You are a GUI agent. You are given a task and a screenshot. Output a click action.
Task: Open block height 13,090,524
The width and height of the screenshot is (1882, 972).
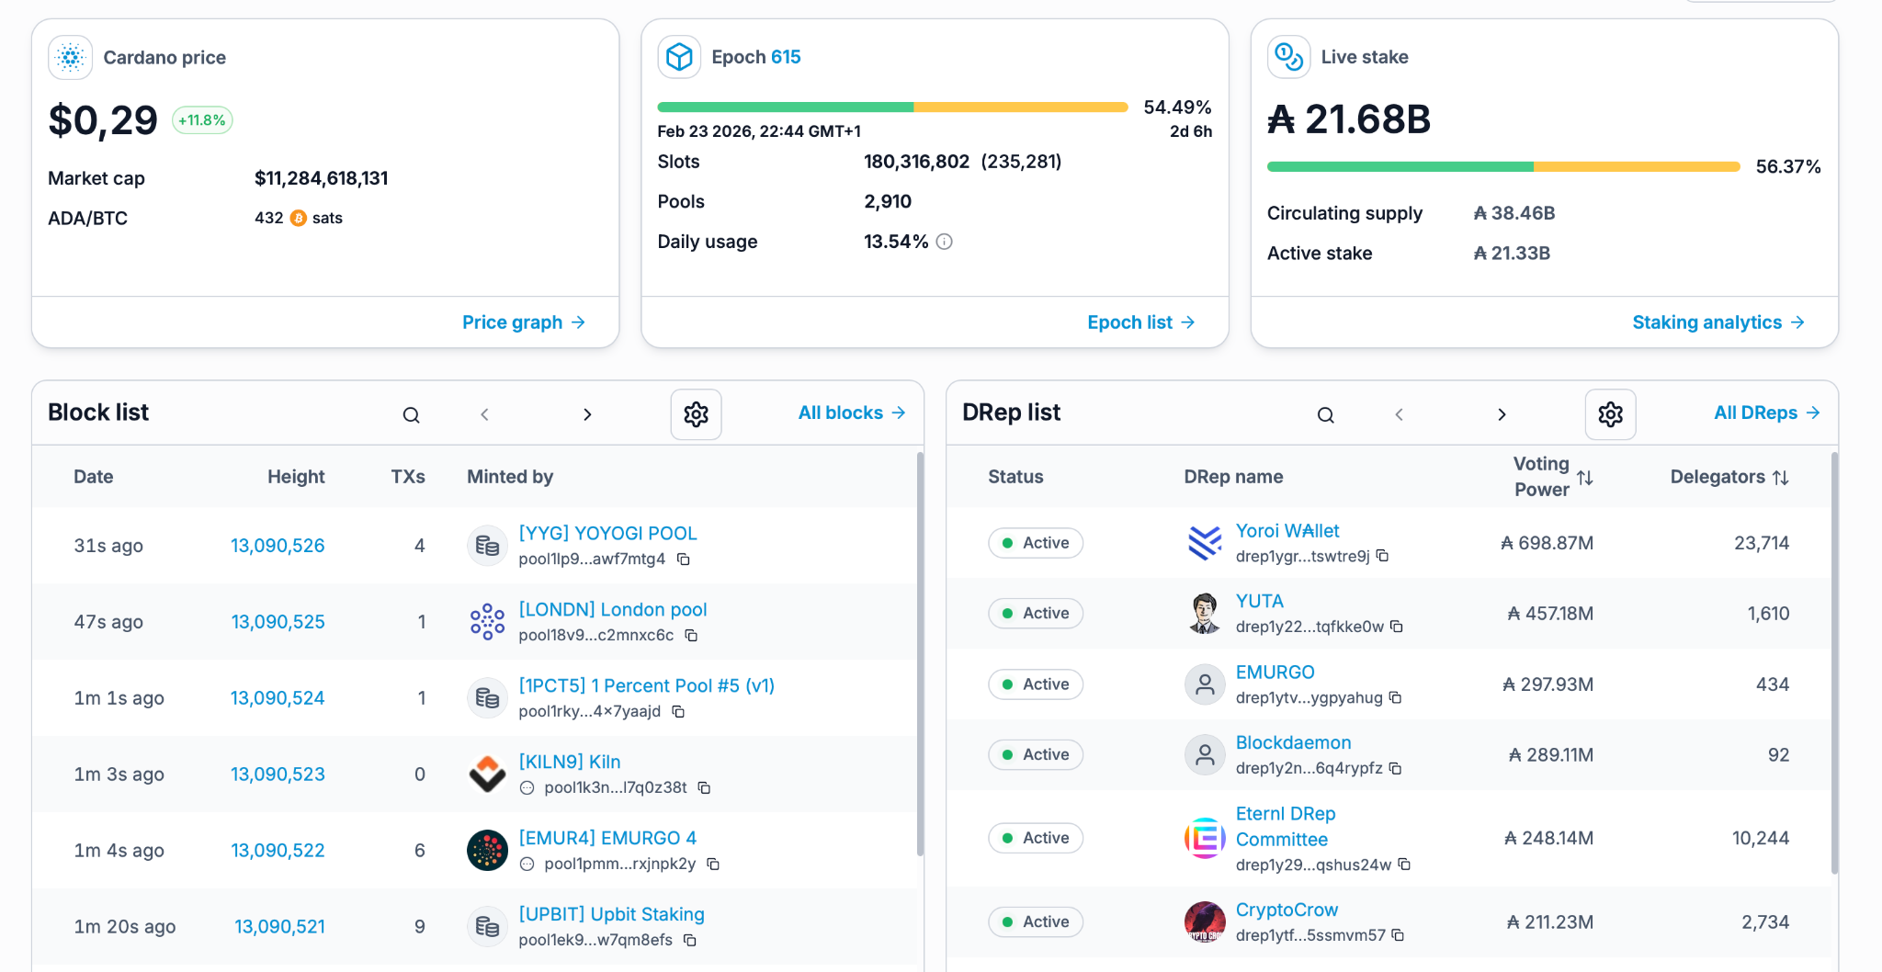[278, 698]
